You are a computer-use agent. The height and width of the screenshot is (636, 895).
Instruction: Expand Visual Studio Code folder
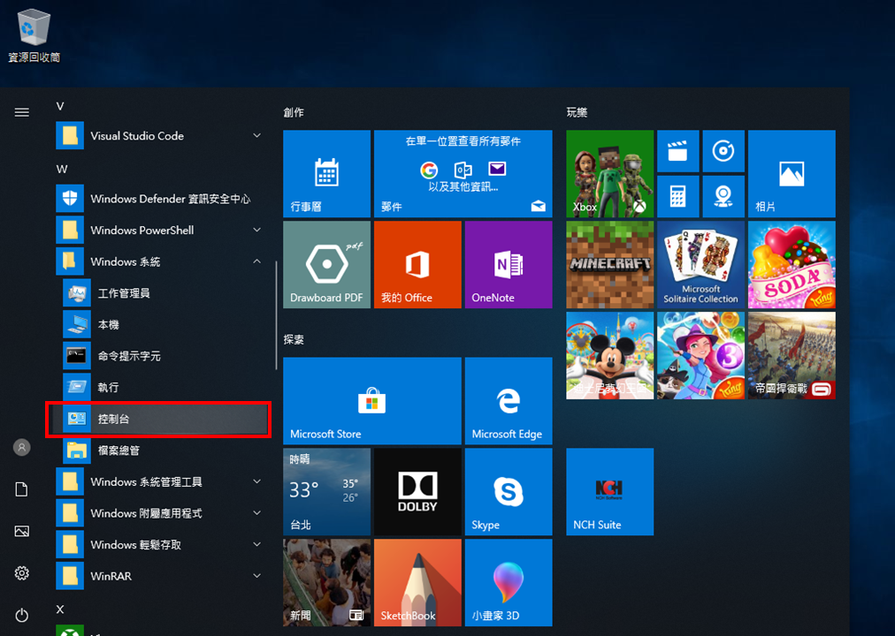point(160,136)
